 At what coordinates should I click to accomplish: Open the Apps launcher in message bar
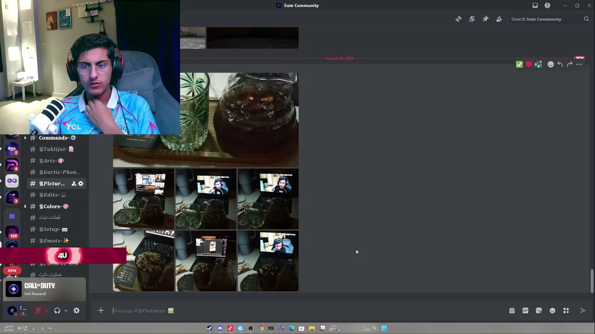566,311
